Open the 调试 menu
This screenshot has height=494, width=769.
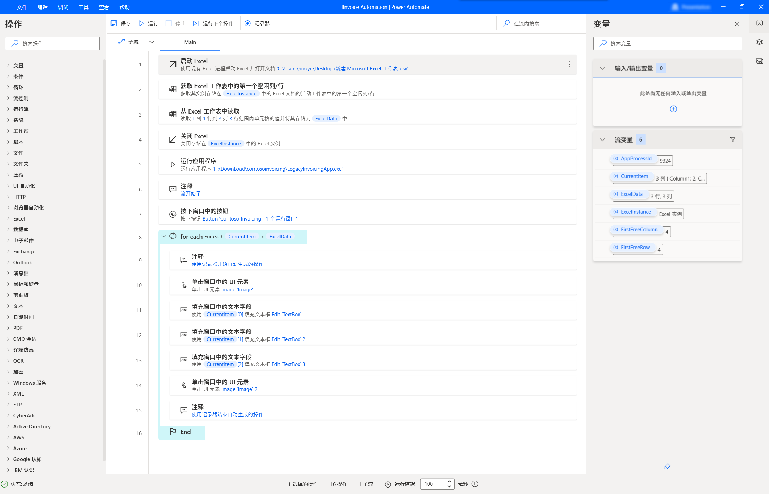pyautogui.click(x=63, y=7)
